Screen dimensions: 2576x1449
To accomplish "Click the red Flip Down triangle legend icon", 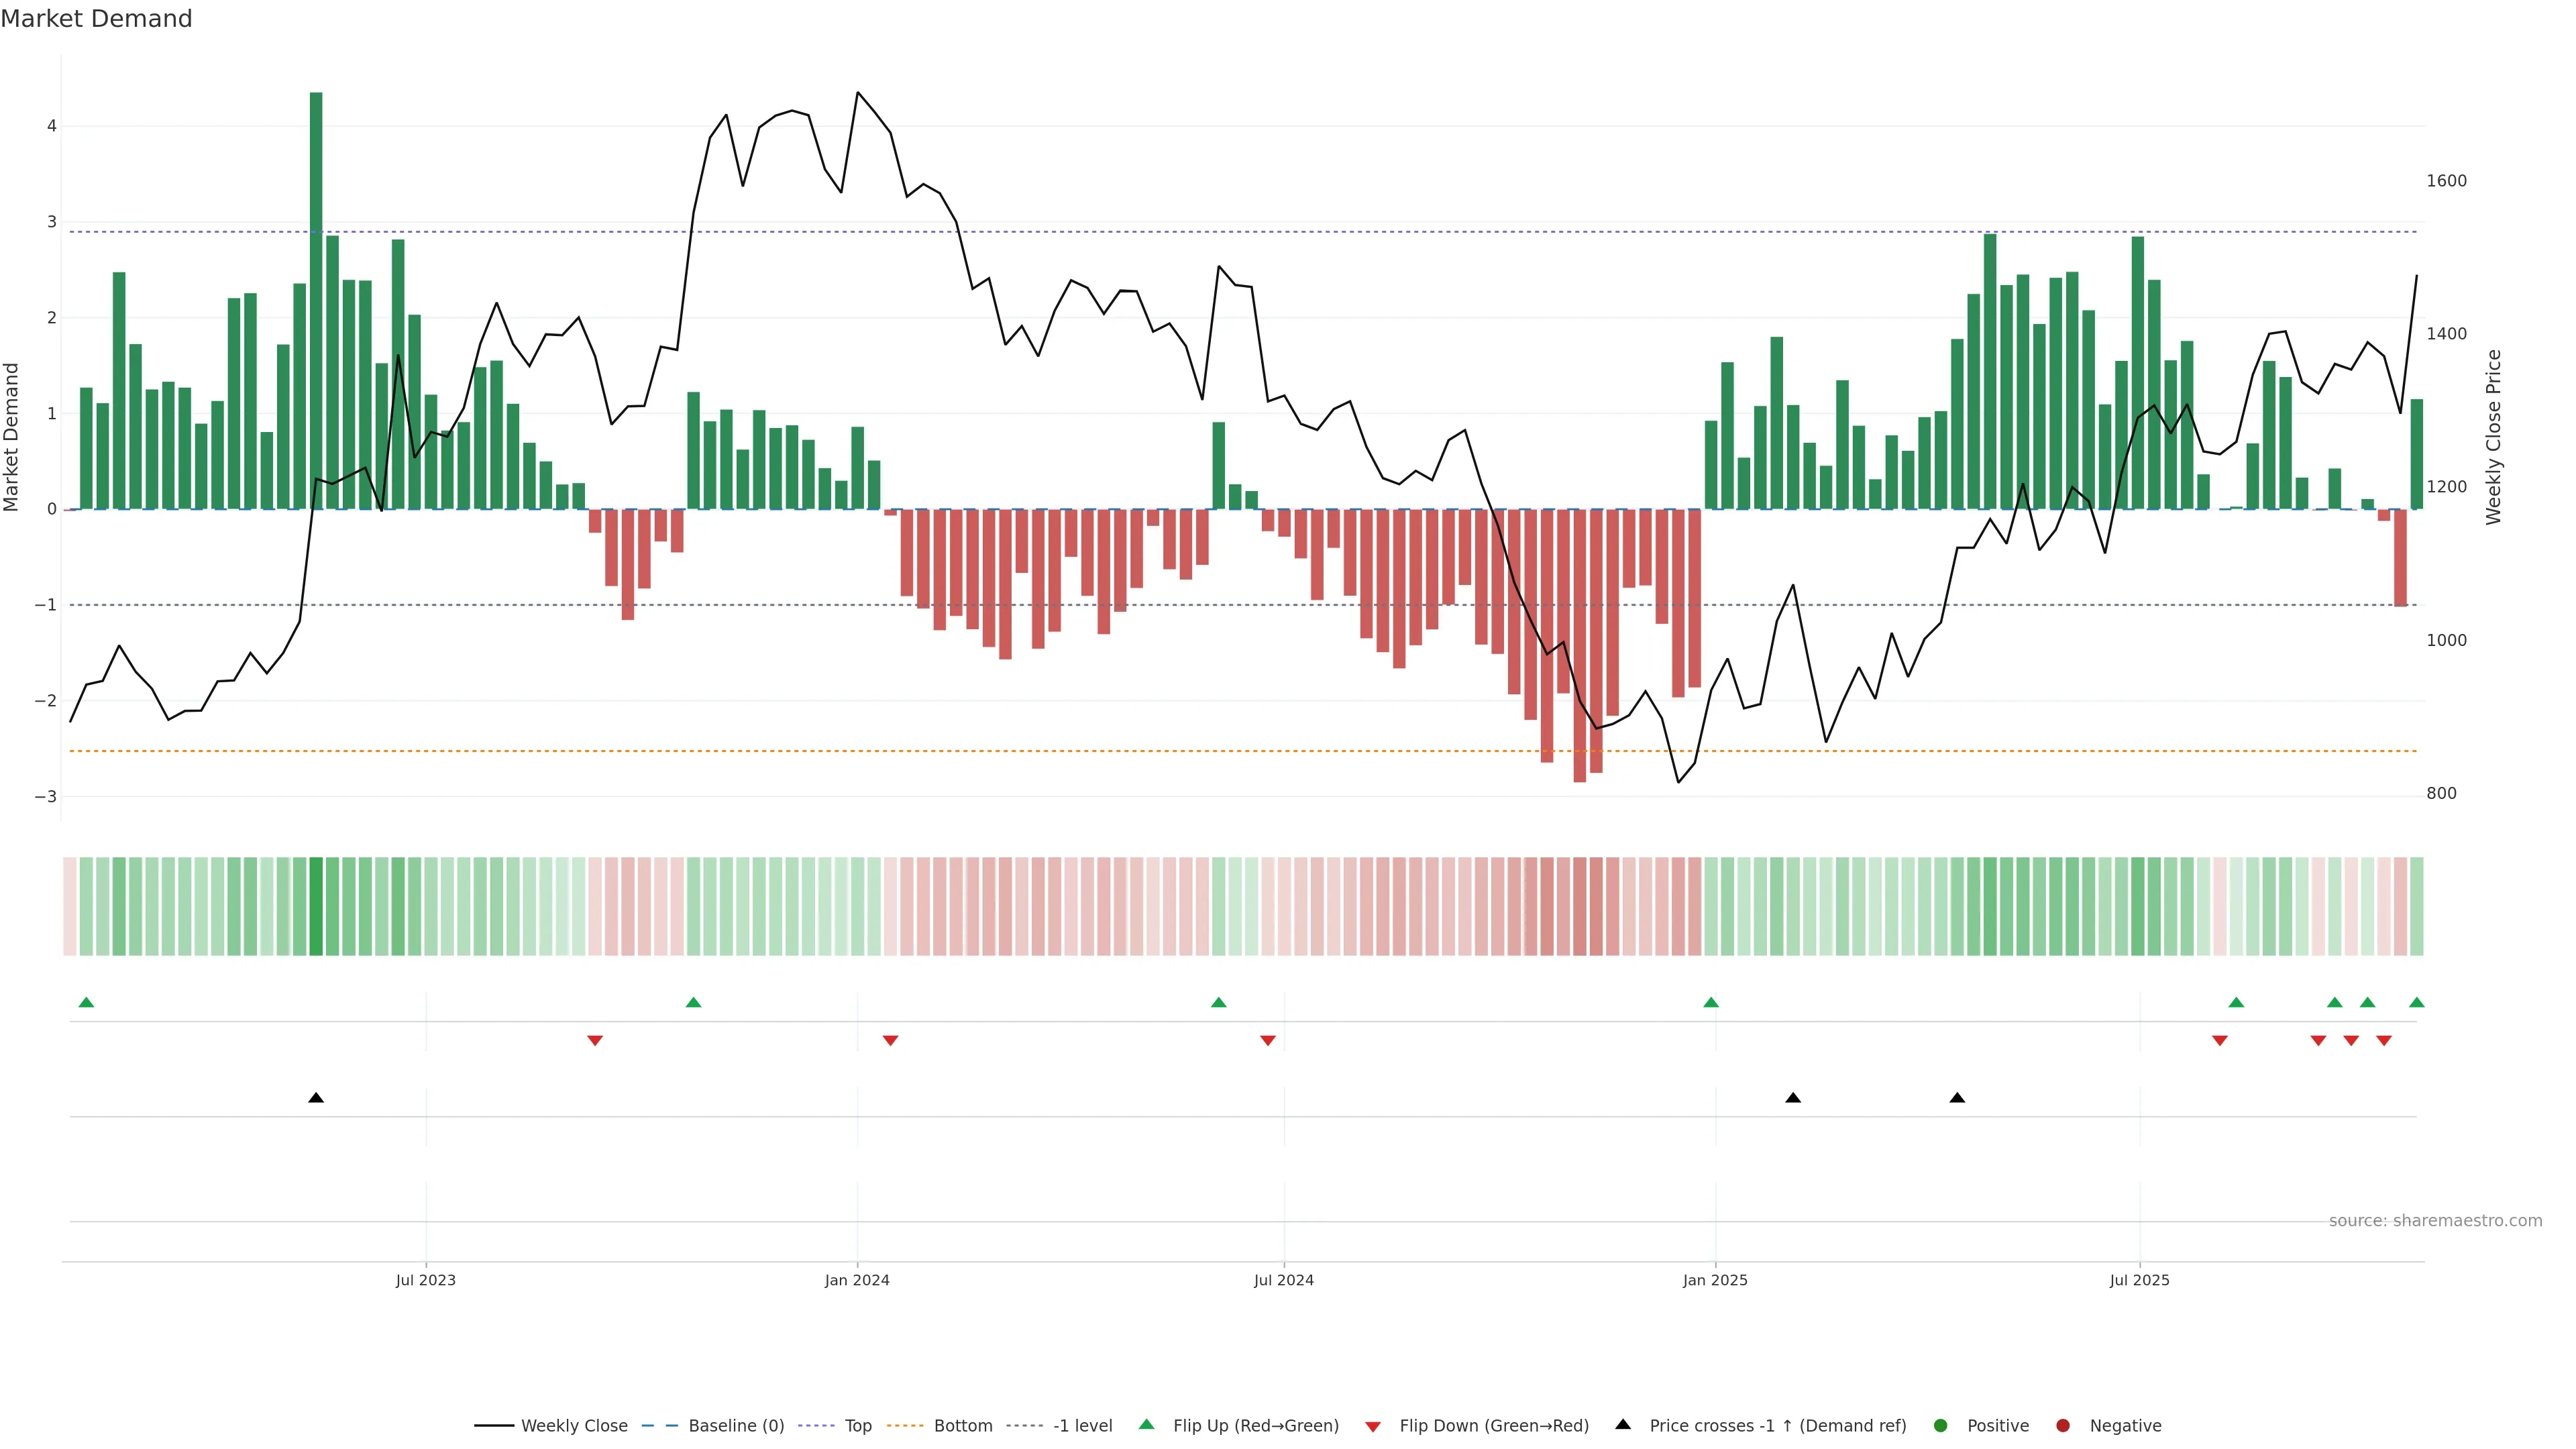I will [x=1373, y=1426].
